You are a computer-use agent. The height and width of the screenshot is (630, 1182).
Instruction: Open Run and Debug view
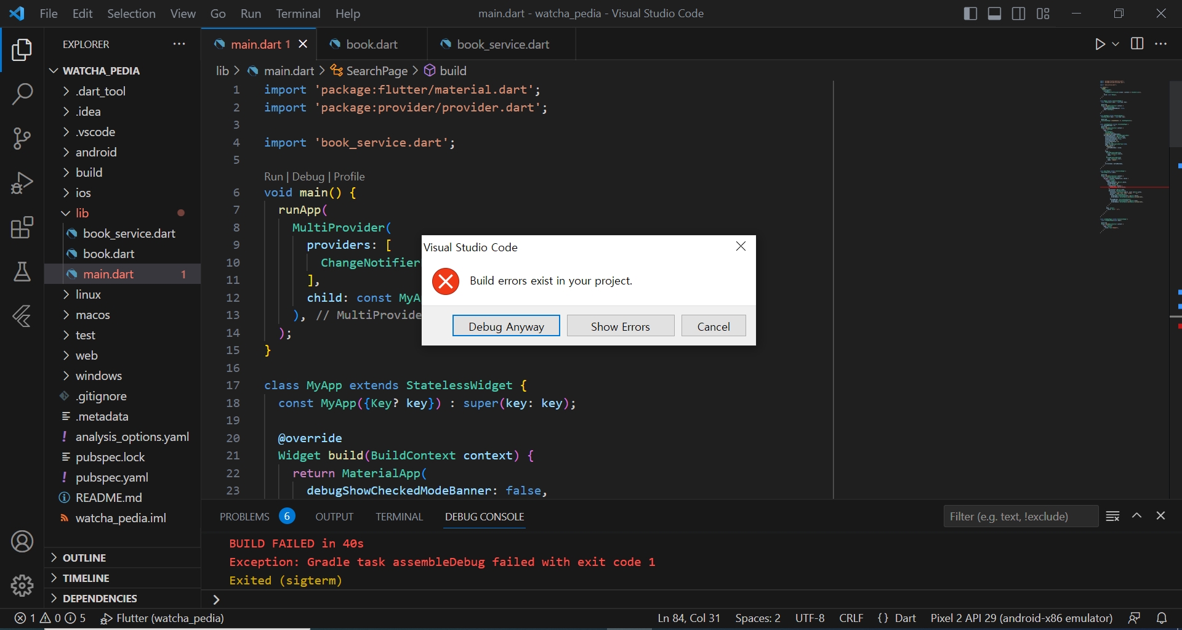22,183
